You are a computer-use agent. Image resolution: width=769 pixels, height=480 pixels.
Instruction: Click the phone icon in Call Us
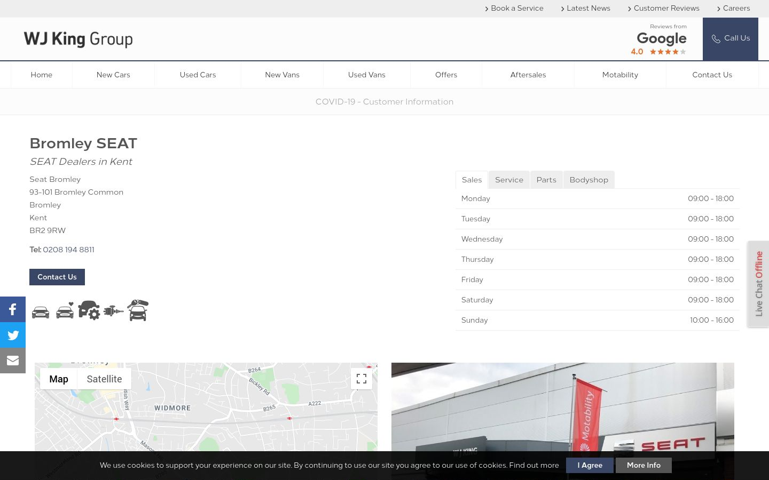tap(716, 39)
